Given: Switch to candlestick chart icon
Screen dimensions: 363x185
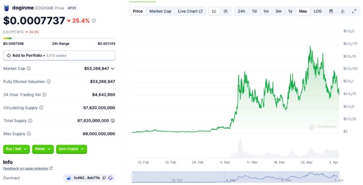Looking at the screenshot, I should pos(226,11).
